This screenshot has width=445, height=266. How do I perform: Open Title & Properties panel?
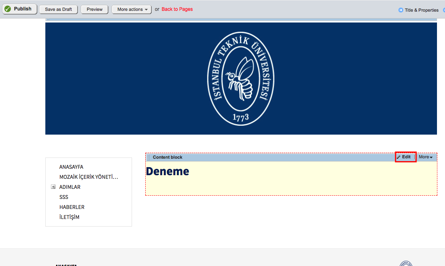pyautogui.click(x=421, y=10)
